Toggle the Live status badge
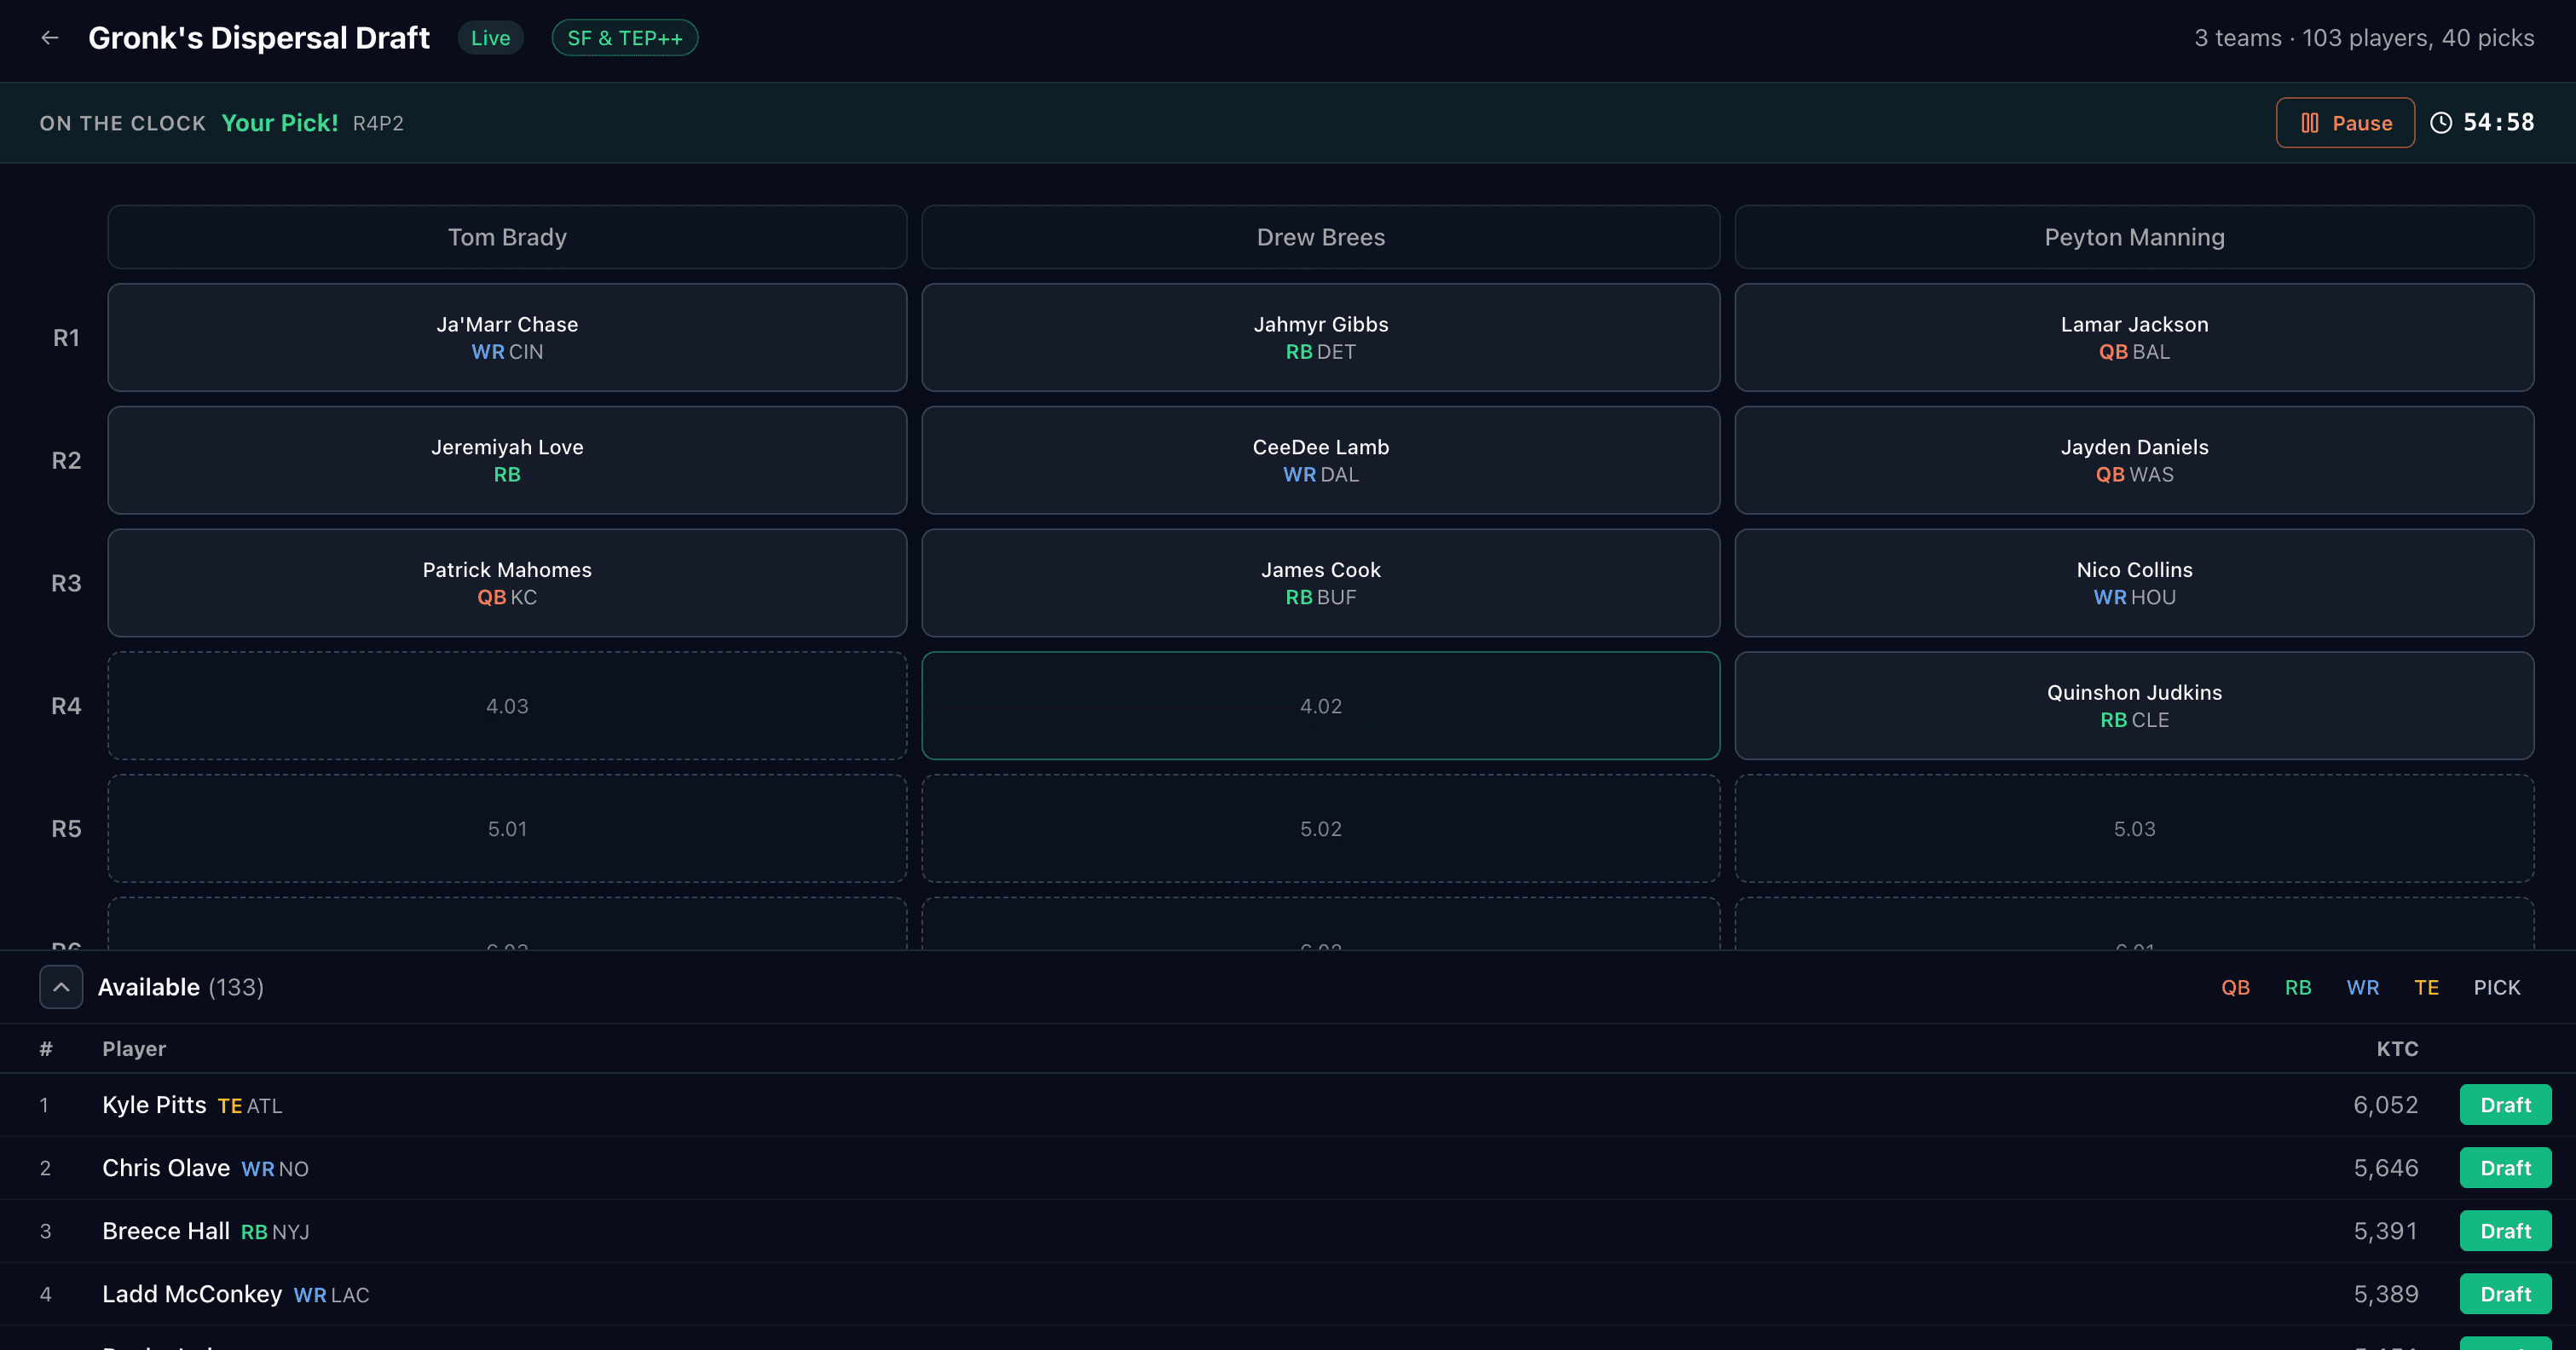2576x1350 pixels. click(x=490, y=37)
